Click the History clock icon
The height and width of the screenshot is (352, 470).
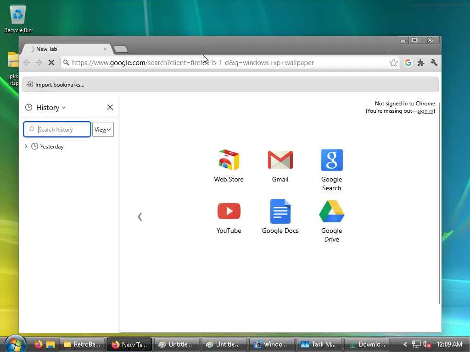[29, 107]
